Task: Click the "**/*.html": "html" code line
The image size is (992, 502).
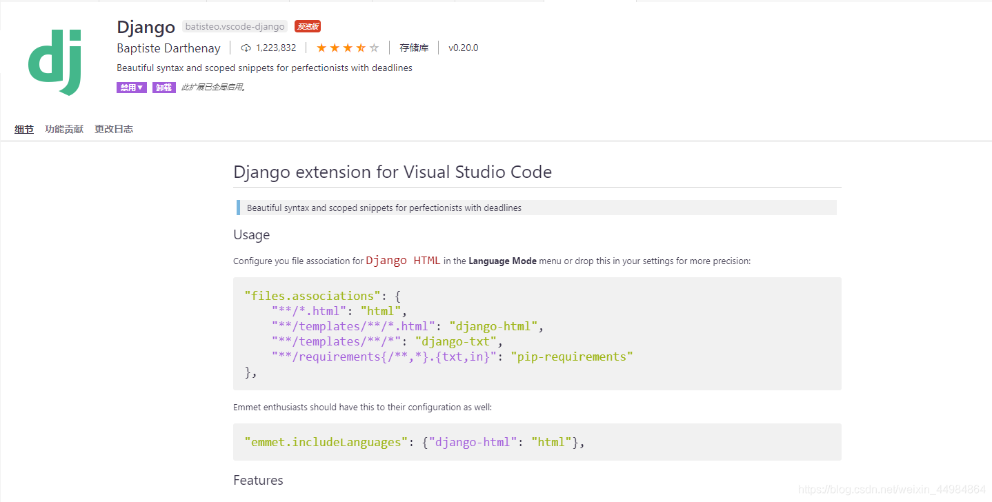Action: [339, 311]
